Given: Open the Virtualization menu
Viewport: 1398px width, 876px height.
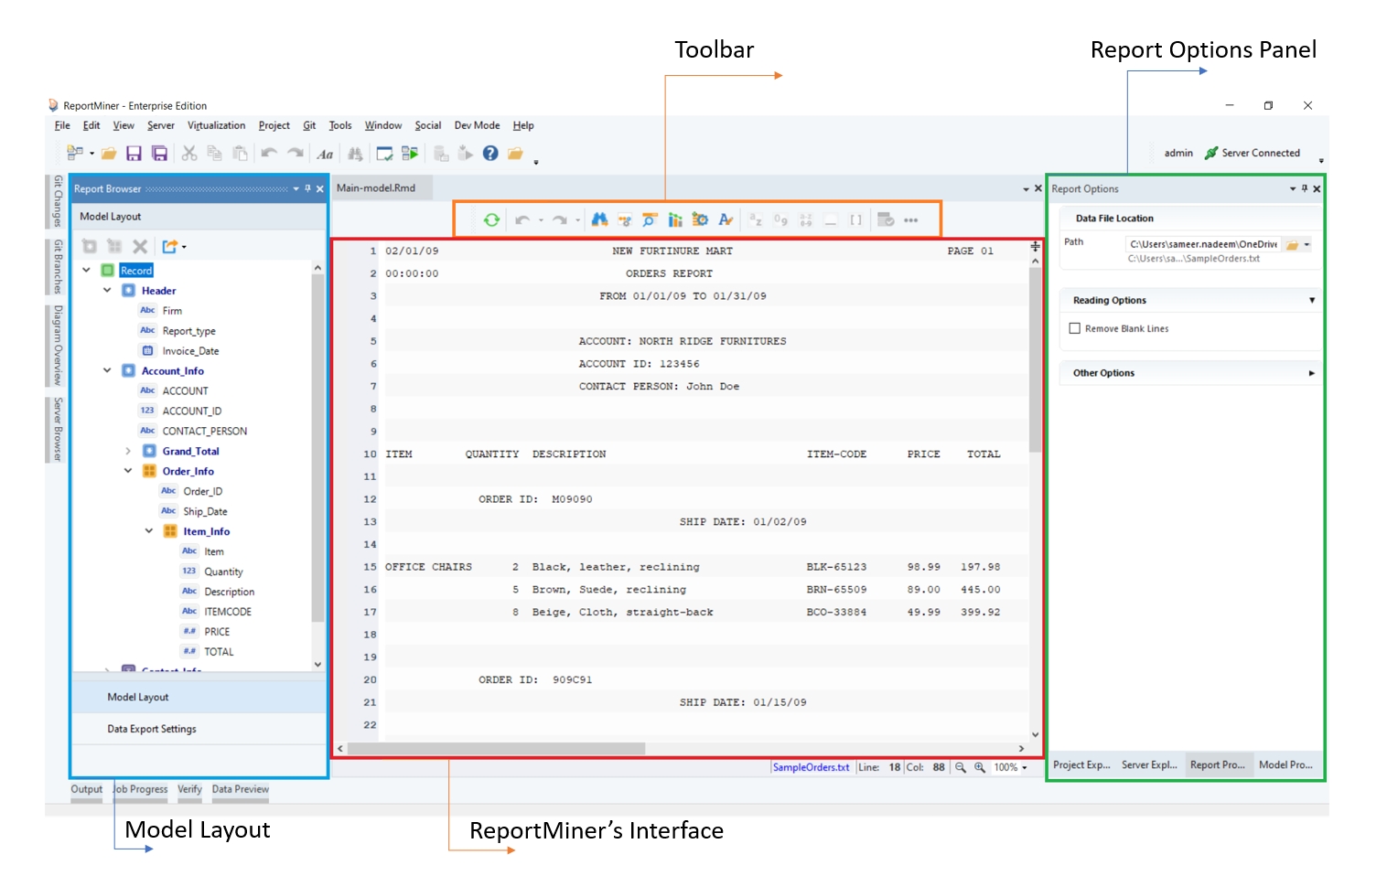Looking at the screenshot, I should coord(216,125).
